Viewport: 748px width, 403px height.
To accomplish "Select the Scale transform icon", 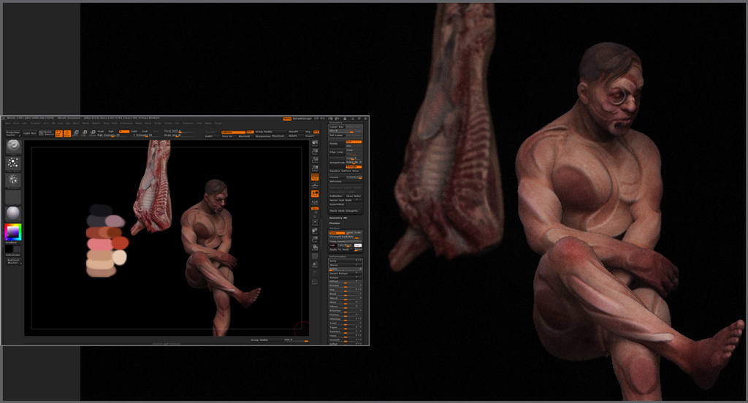I will coord(84,134).
